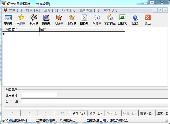
Task: Click the 伊特物品管理软件 status bar label
Action: tap(15, 120)
